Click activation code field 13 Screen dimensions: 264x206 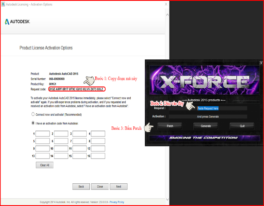42,156
